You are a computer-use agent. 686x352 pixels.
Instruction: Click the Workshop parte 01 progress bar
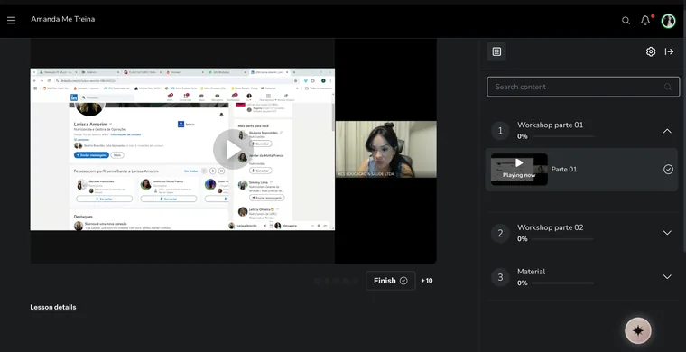coord(562,136)
